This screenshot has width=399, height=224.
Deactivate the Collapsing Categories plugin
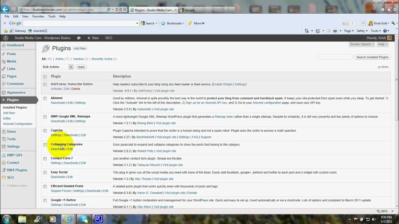(58, 149)
